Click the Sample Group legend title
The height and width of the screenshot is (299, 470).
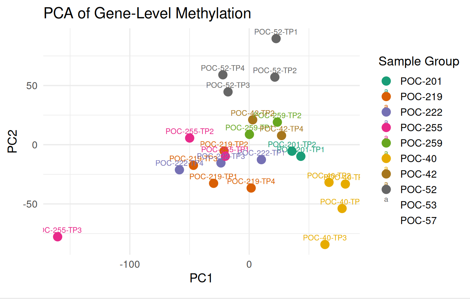coord(419,61)
